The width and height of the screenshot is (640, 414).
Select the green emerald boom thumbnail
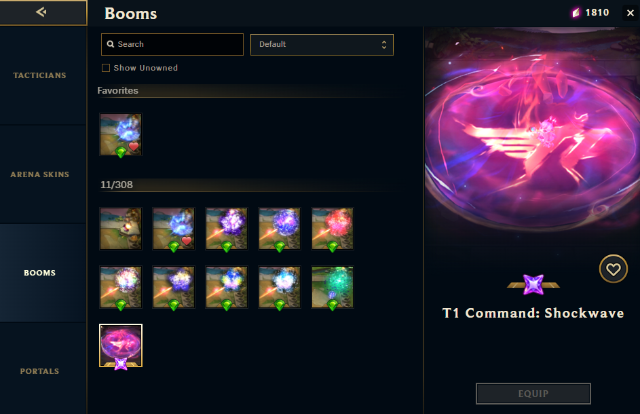(x=333, y=287)
